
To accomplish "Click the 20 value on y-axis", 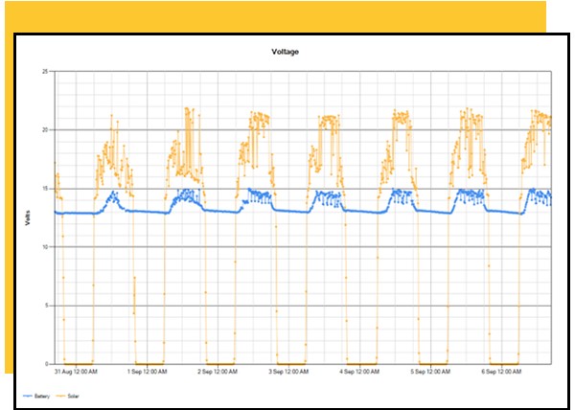I will point(46,129).
